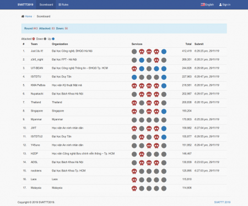Click the red skull icon in neobiens row
248x206 pixels.
[x=134, y=171]
